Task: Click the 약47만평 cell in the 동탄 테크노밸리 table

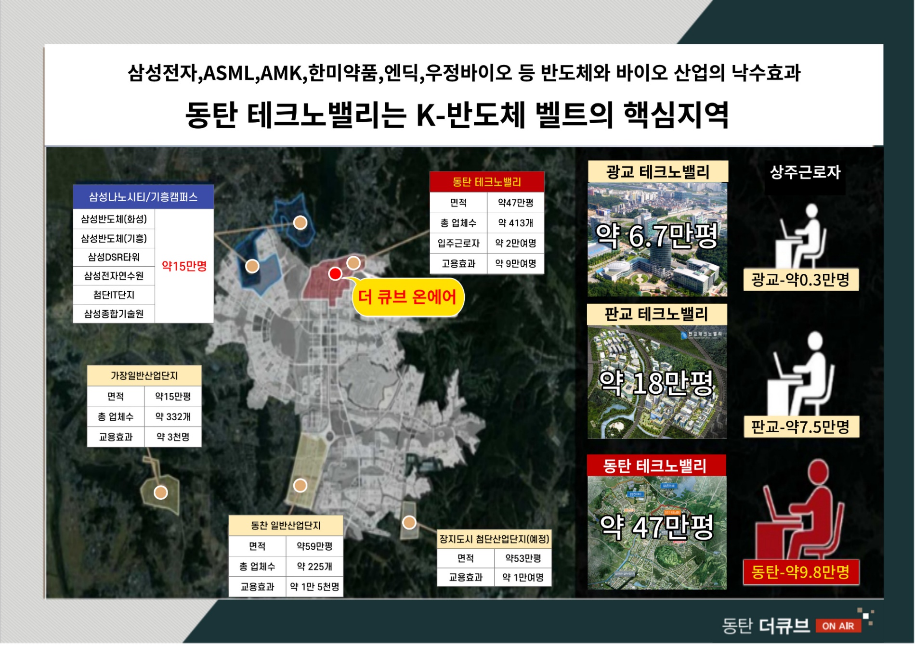Action: (516, 203)
